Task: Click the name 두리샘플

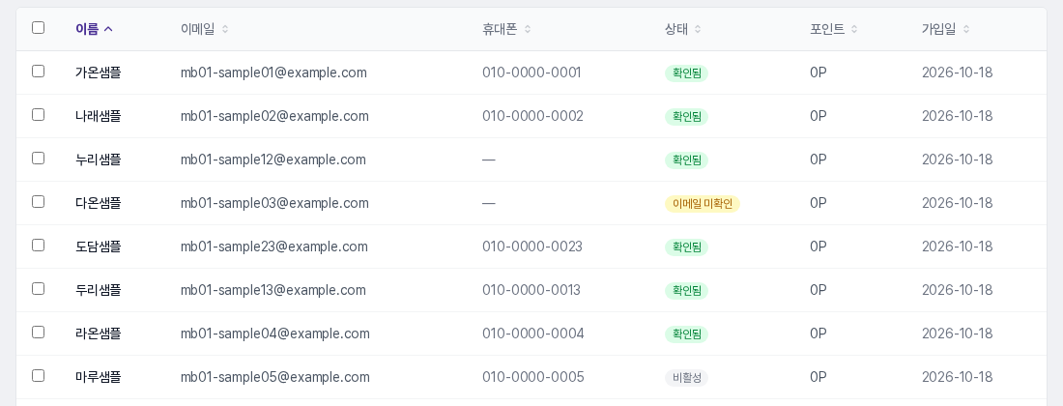Action: click(99, 289)
